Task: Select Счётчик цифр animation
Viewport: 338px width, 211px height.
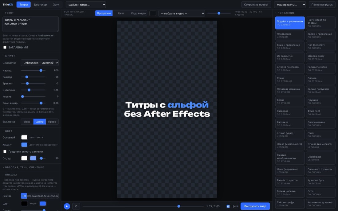Action: (x=290, y=204)
